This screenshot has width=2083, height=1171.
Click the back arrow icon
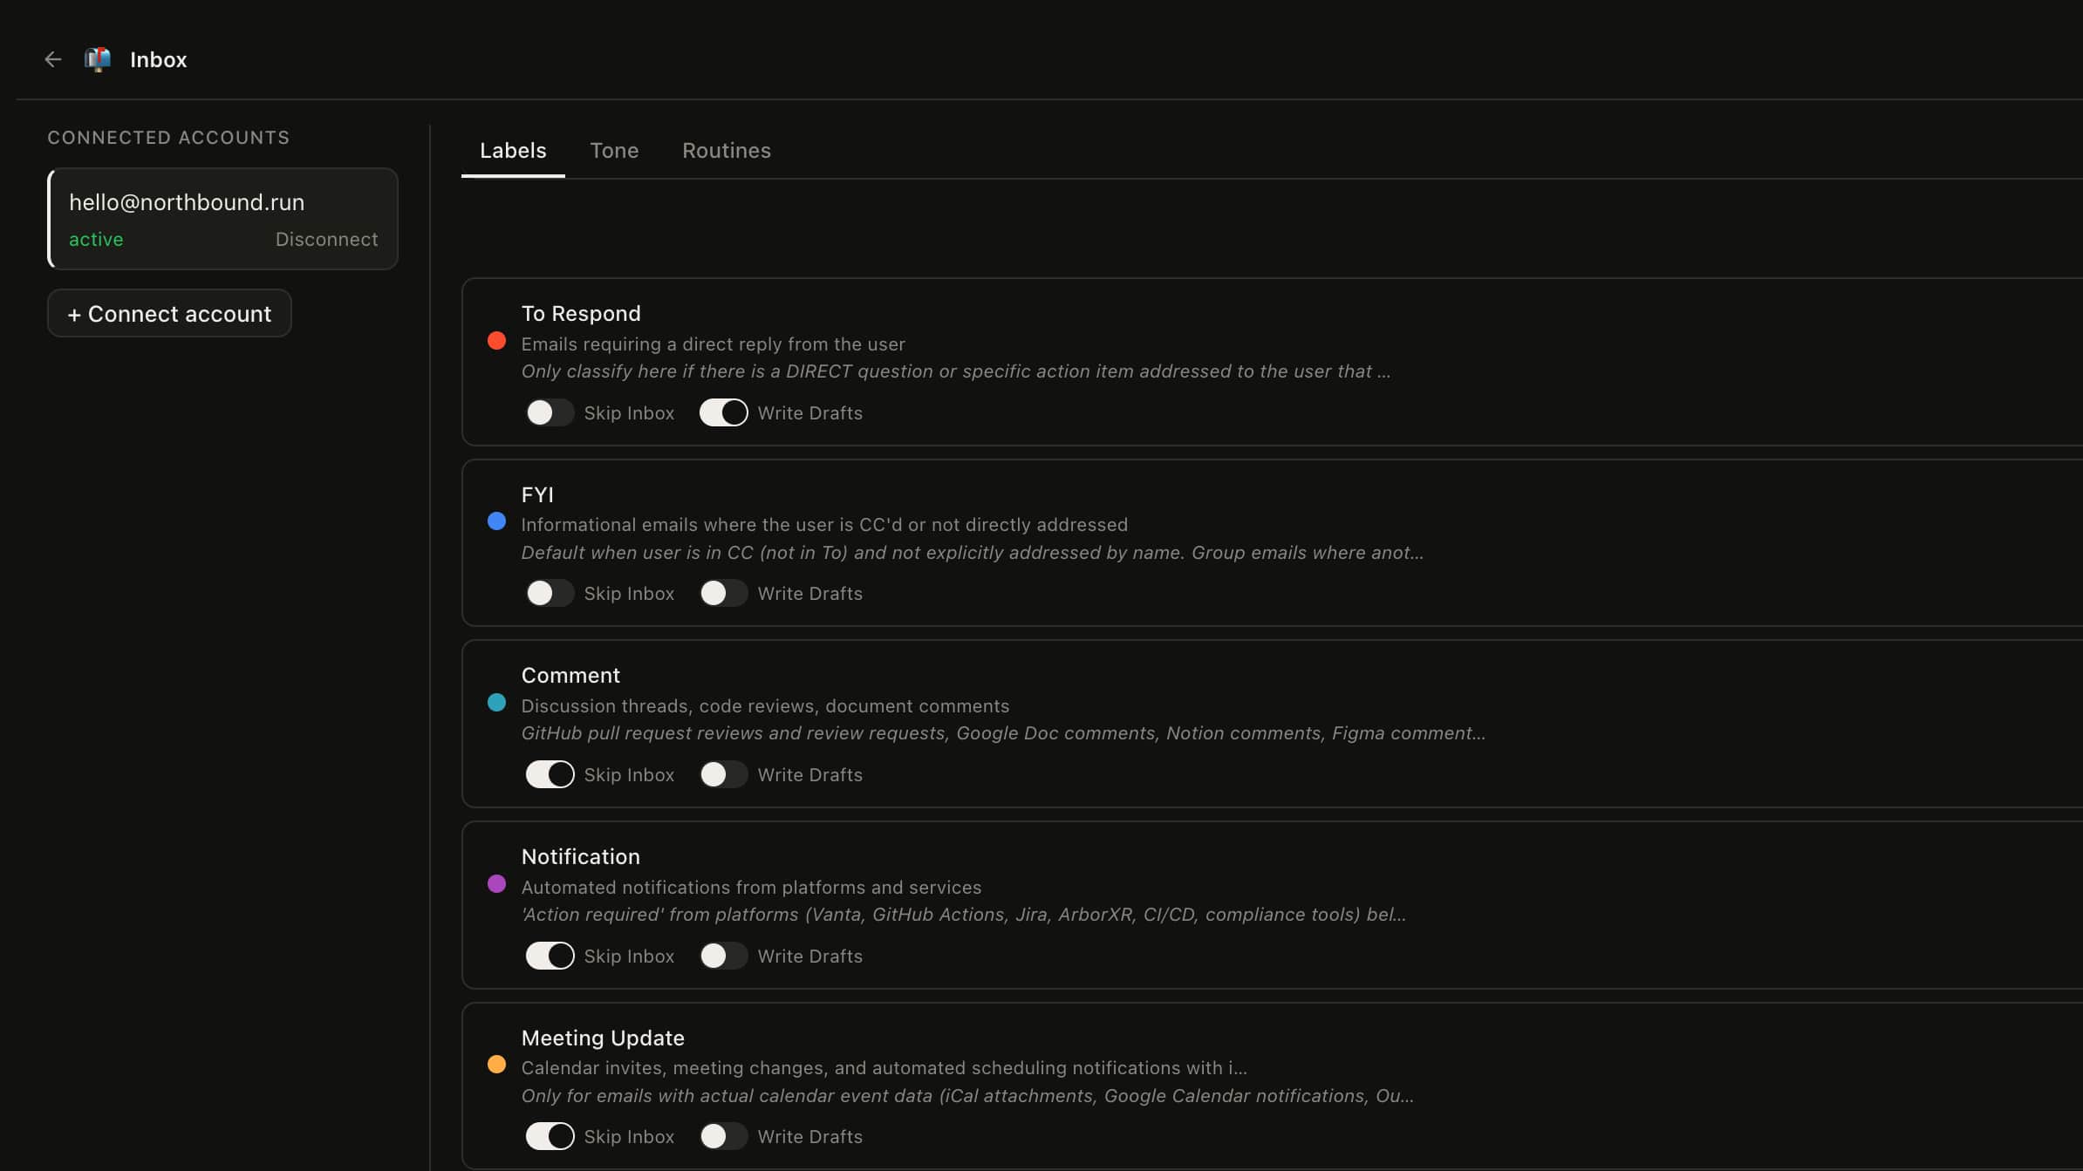point(53,59)
